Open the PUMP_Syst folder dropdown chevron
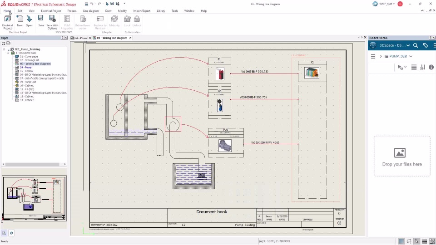The height and width of the screenshot is (245, 436). [x=411, y=56]
